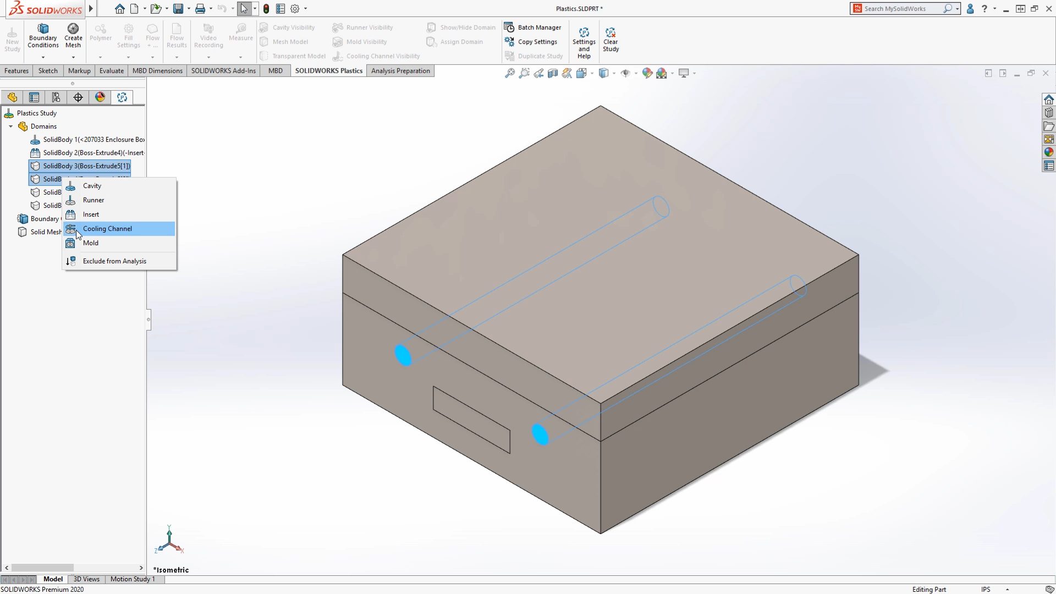The image size is (1056, 594).
Task: Select SolidBody 1 Enclosure Box tree item
Action: 88,140
